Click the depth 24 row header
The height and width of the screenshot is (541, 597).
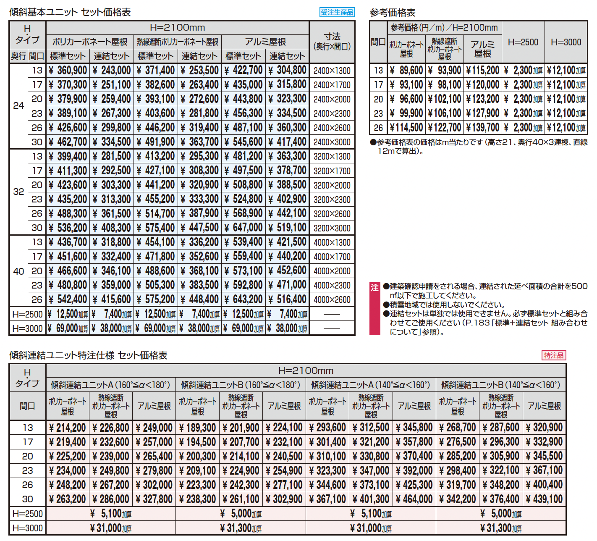coord(18,106)
